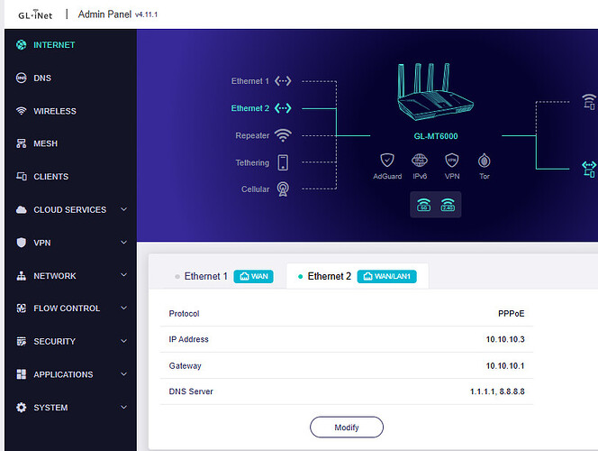Click the GL-MT6000 router image
The height and width of the screenshot is (451, 598).
click(x=435, y=92)
